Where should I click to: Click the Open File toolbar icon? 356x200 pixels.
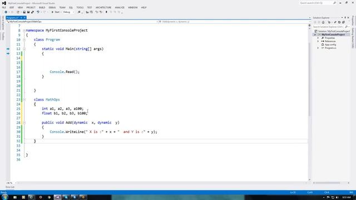pyautogui.click(x=24, y=12)
